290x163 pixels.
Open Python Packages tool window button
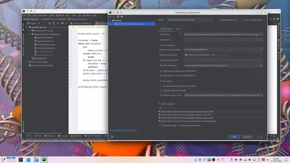pos(93,136)
